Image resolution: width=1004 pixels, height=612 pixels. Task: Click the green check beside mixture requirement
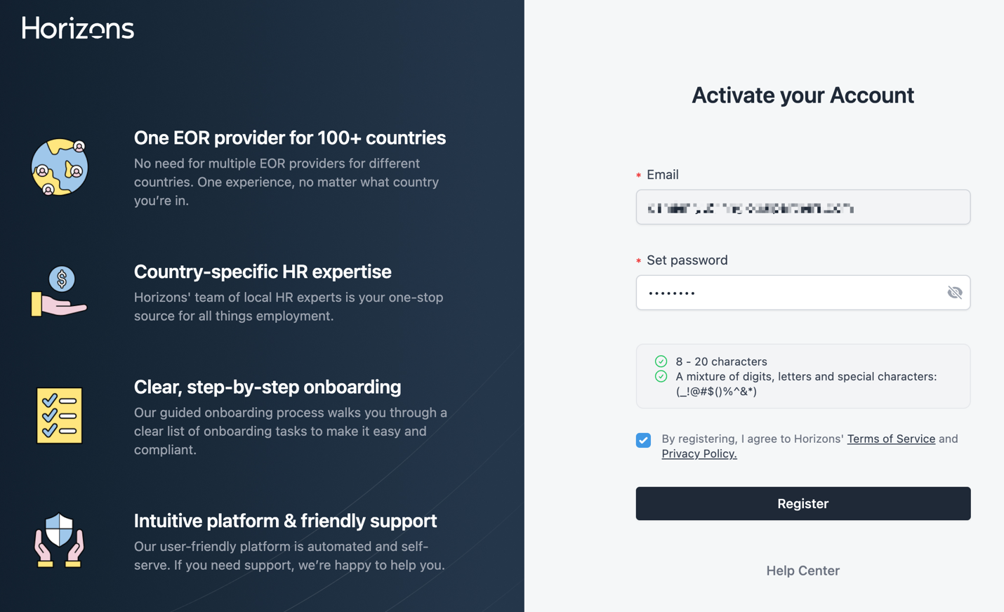661,376
